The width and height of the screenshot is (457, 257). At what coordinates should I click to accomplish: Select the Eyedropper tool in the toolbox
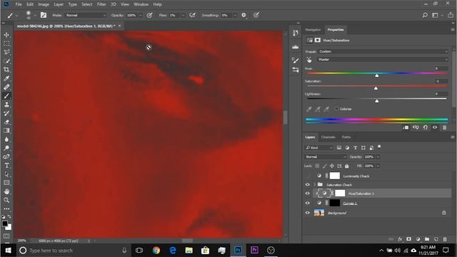pyautogui.click(x=6, y=79)
